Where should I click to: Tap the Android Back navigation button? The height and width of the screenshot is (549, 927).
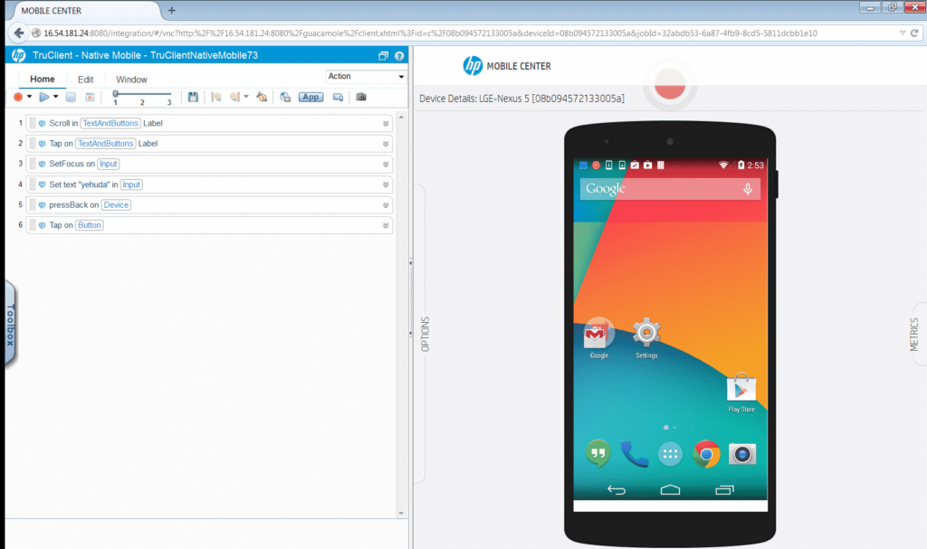[616, 490]
